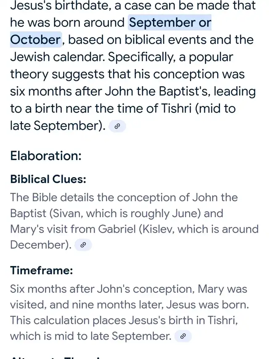Open link icon ending the Timeframe paragraph
The height and width of the screenshot is (359, 269).
pyautogui.click(x=183, y=336)
